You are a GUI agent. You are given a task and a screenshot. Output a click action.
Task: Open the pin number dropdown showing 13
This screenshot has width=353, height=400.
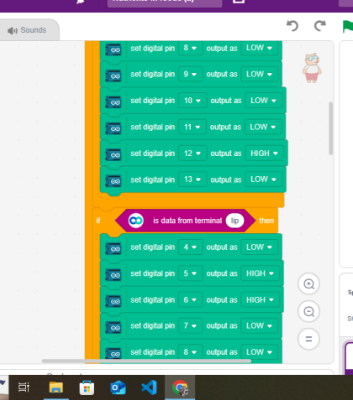(x=192, y=179)
